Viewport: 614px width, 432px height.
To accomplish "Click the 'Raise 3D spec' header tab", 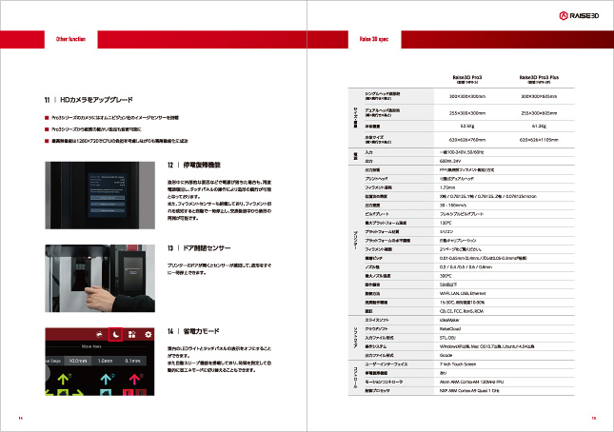I will (x=374, y=39).
